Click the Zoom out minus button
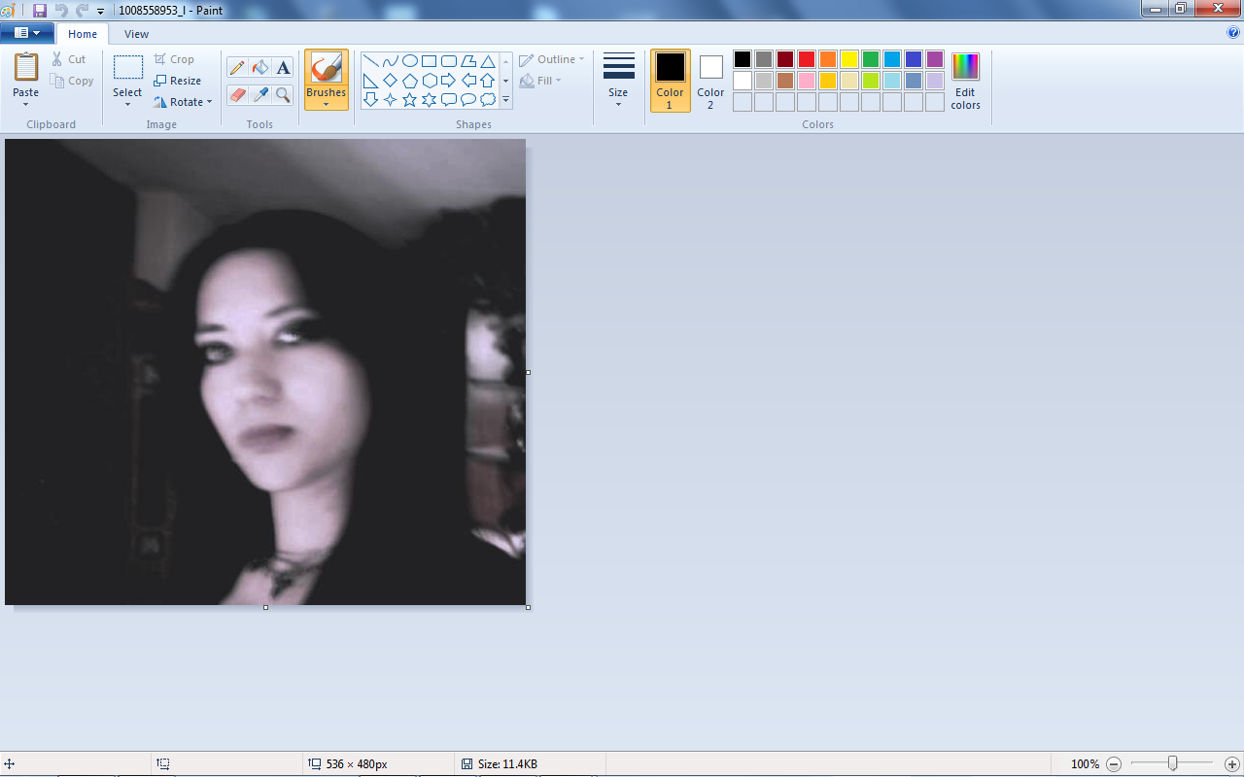 point(1114,764)
